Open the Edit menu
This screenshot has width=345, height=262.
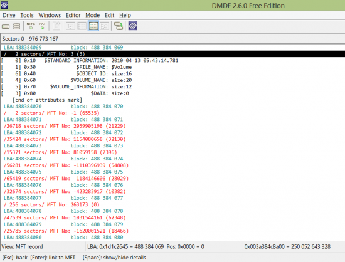point(109,16)
